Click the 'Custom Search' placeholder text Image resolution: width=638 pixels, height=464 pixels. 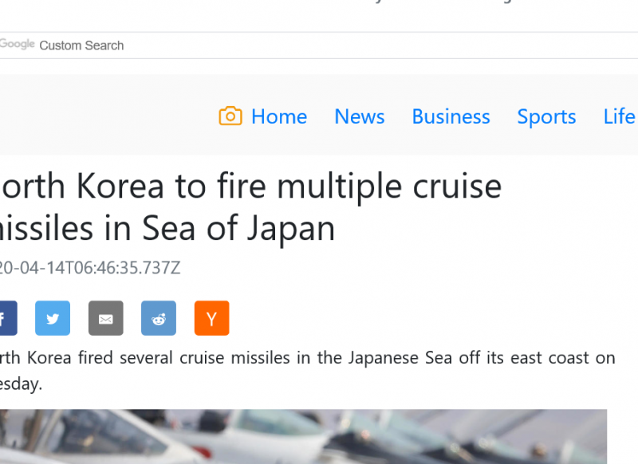81,45
